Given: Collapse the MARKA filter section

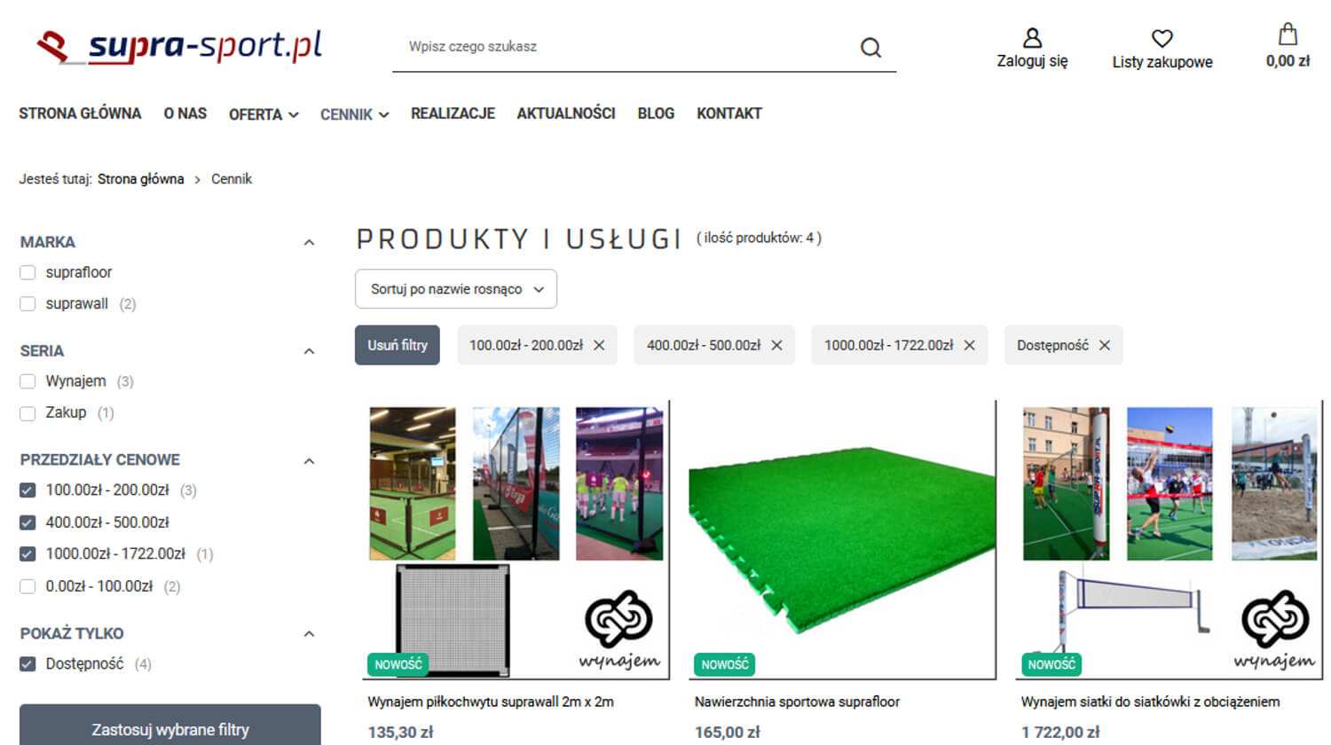Looking at the screenshot, I should click(309, 242).
